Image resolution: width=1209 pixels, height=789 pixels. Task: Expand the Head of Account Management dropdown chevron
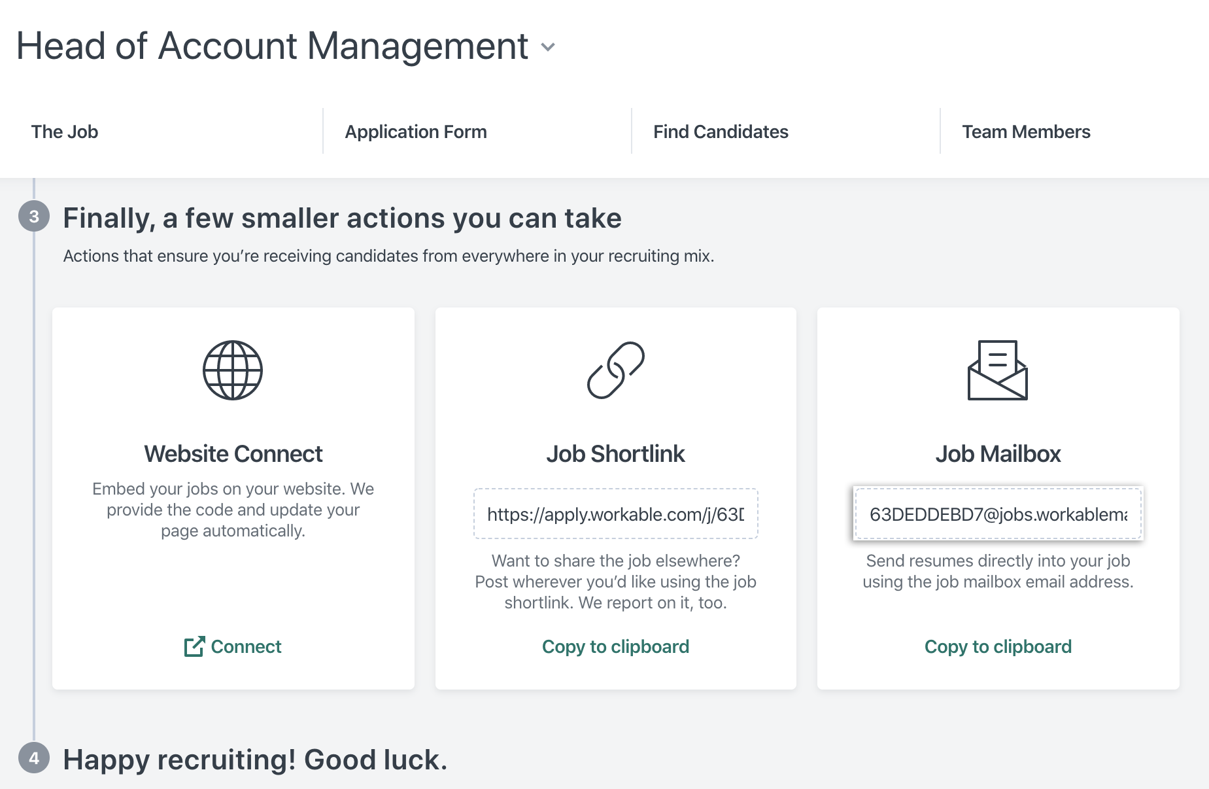(x=548, y=47)
